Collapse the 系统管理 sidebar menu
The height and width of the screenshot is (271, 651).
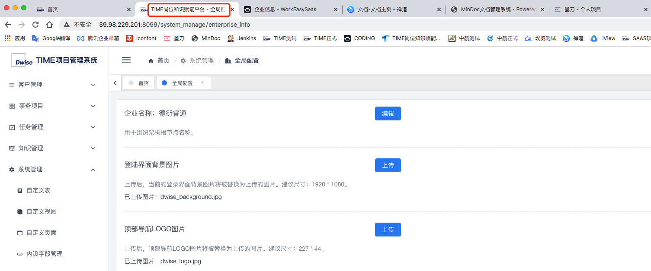pyautogui.click(x=54, y=169)
